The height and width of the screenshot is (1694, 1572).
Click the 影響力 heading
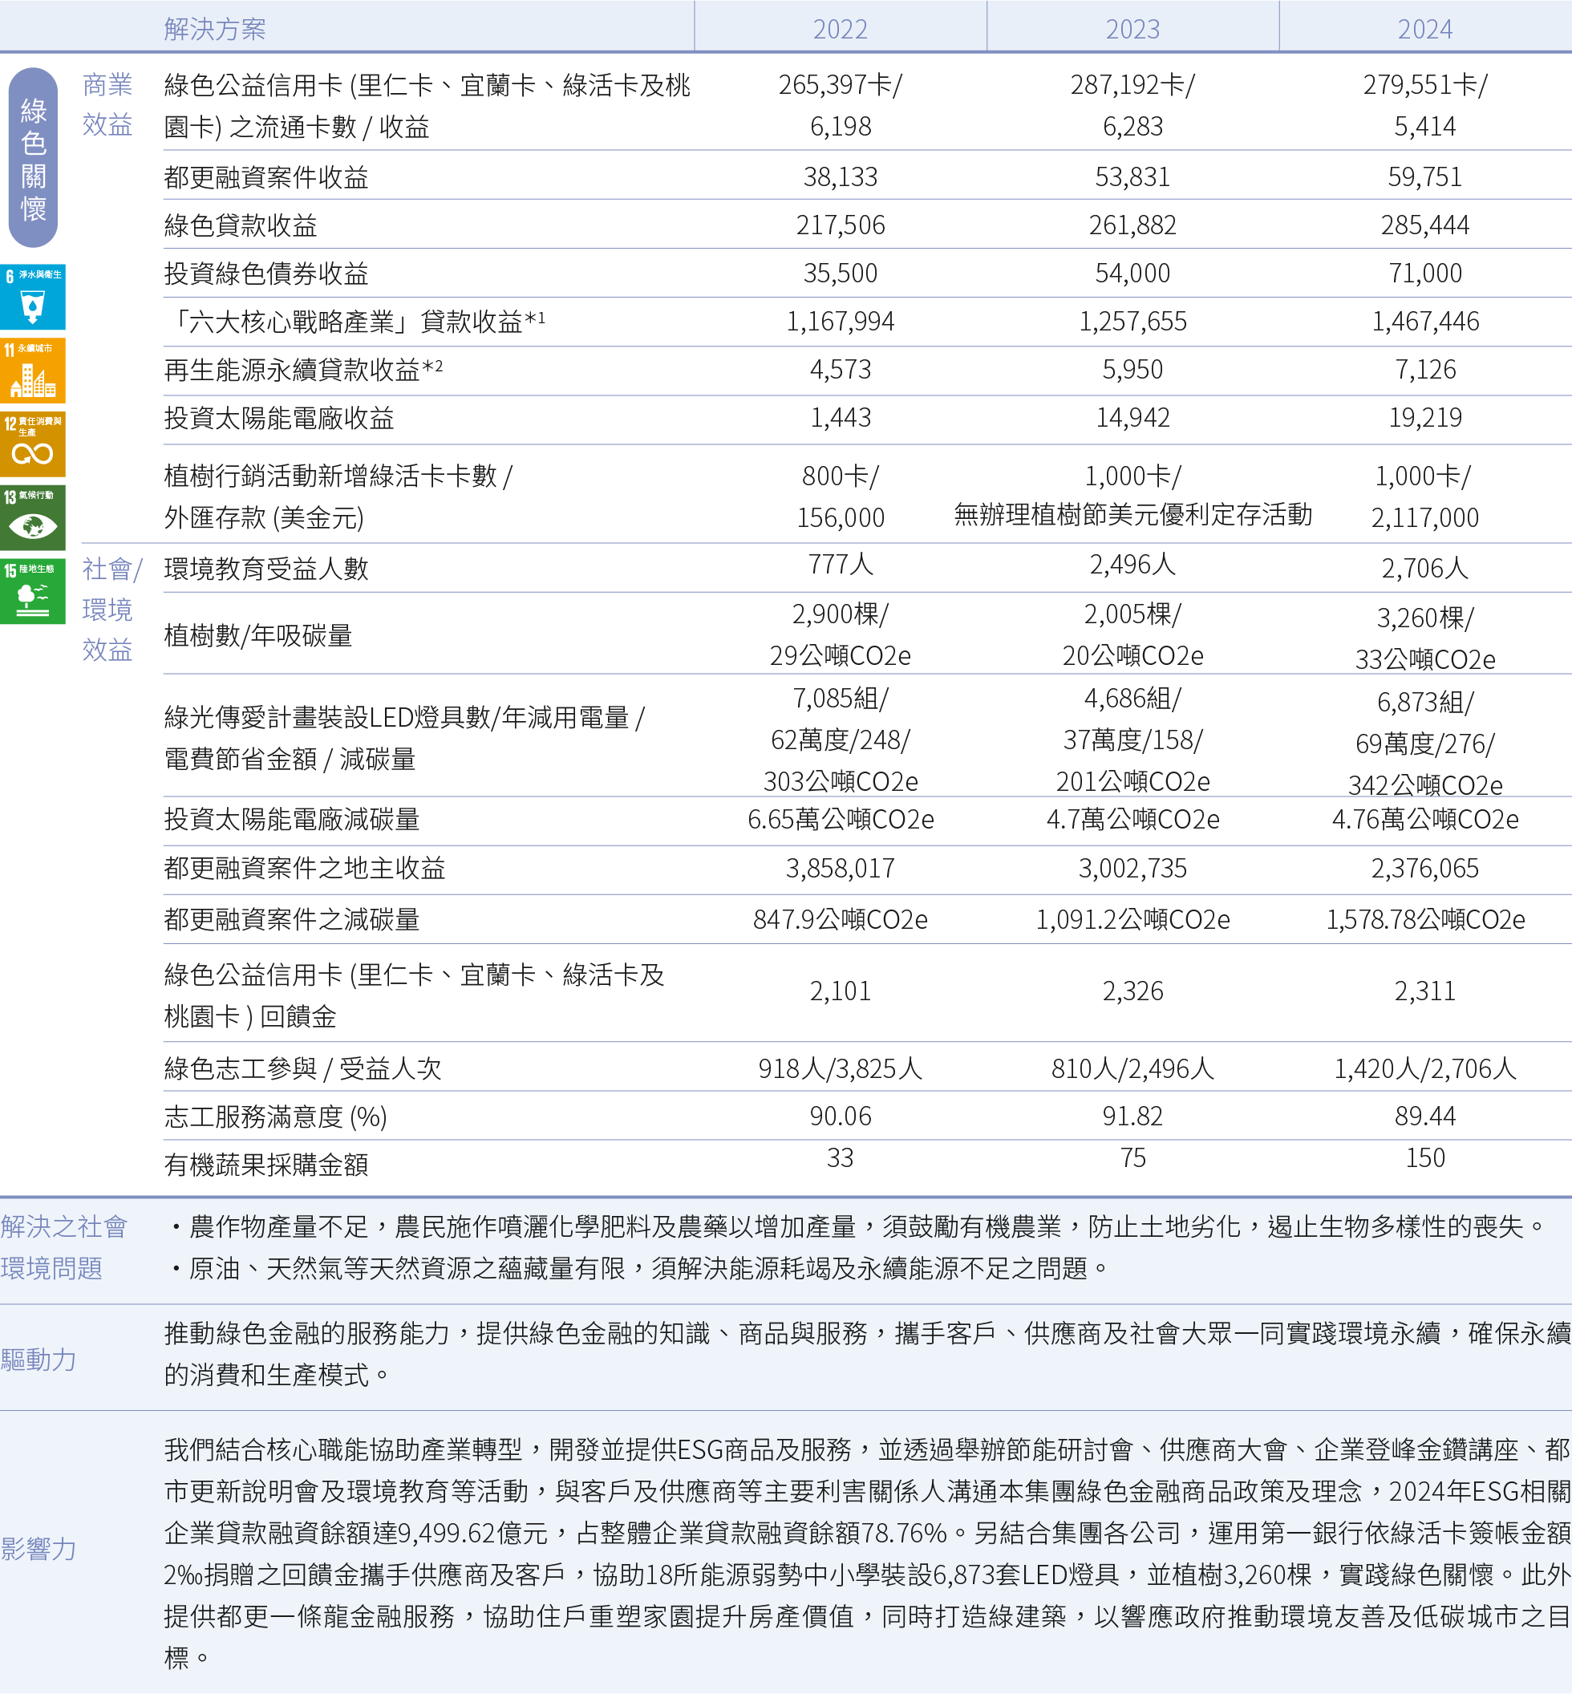click(x=39, y=1549)
